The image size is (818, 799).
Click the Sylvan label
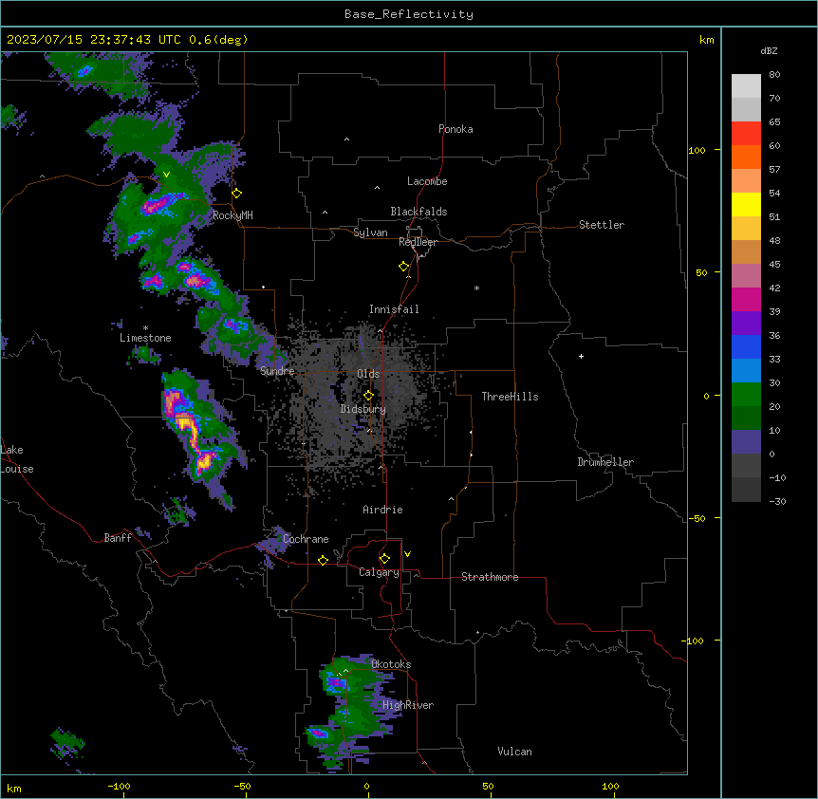coord(370,232)
